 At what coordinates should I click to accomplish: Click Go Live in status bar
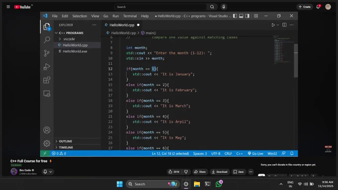(255, 154)
